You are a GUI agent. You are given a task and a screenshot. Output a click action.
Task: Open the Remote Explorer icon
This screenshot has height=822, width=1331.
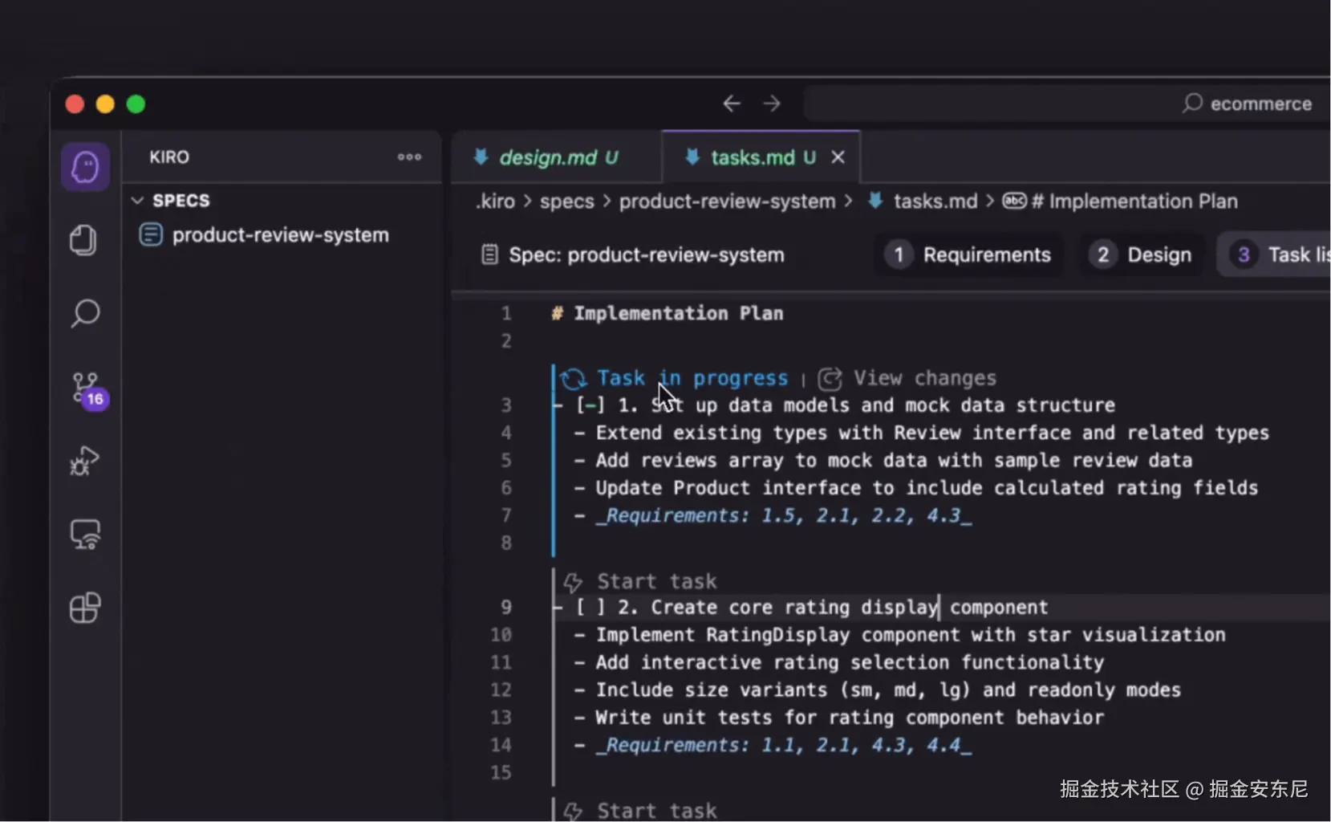coord(85,535)
